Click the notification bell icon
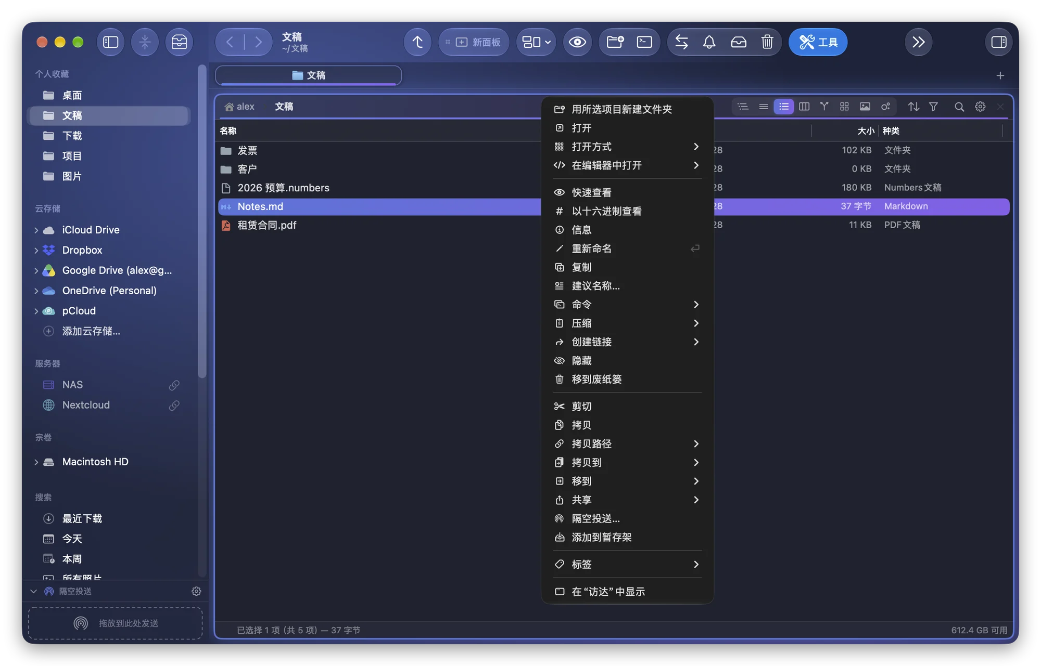Image resolution: width=1041 pixels, height=666 pixels. (x=709, y=42)
